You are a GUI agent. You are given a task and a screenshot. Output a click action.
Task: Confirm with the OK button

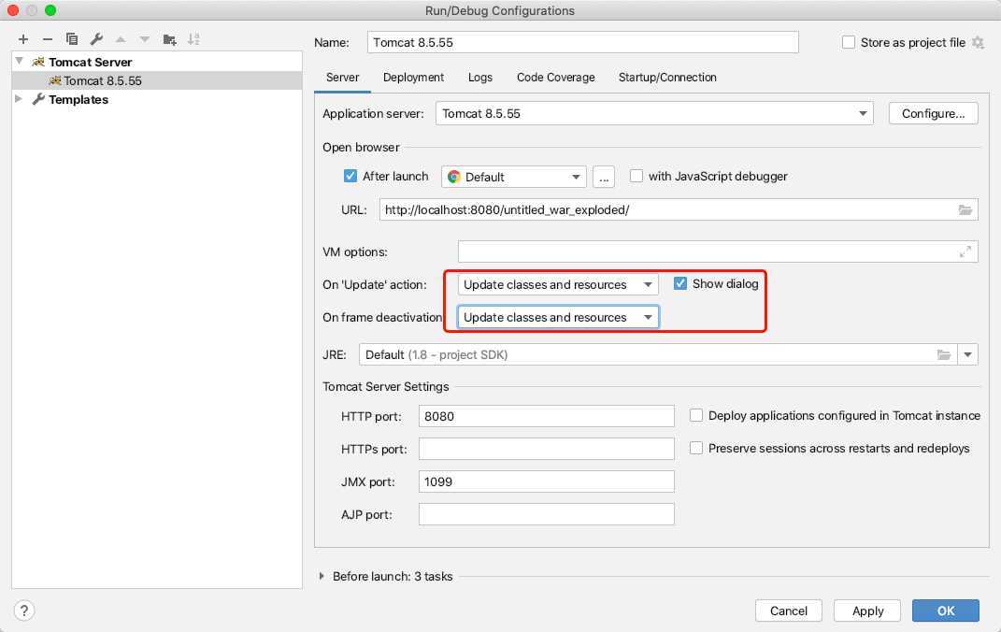pos(946,610)
